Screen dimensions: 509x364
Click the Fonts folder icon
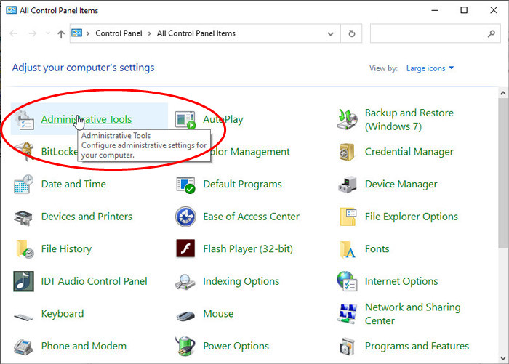348,249
